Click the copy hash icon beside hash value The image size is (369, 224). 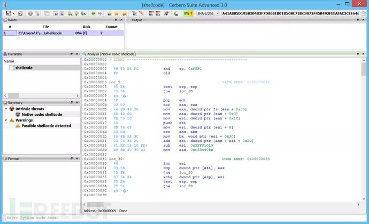(363, 13)
